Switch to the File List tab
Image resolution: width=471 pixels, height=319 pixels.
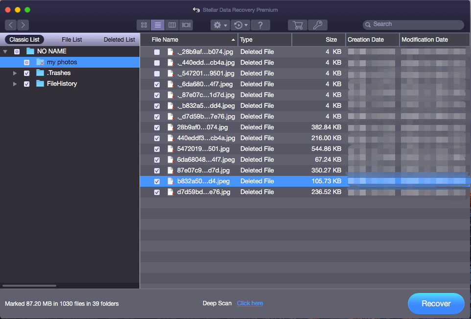pyautogui.click(x=72, y=40)
